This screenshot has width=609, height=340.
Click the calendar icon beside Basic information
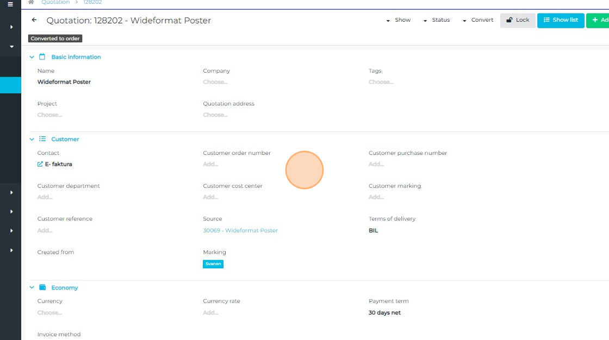tap(42, 57)
